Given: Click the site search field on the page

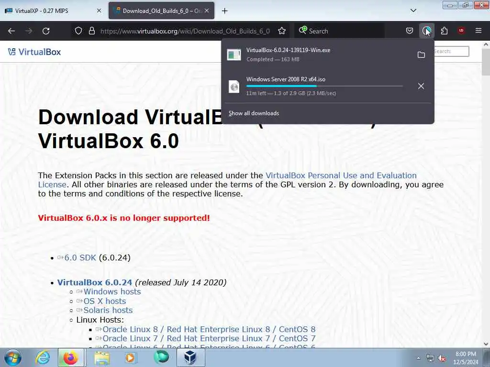Looking at the screenshot, I should point(451,52).
